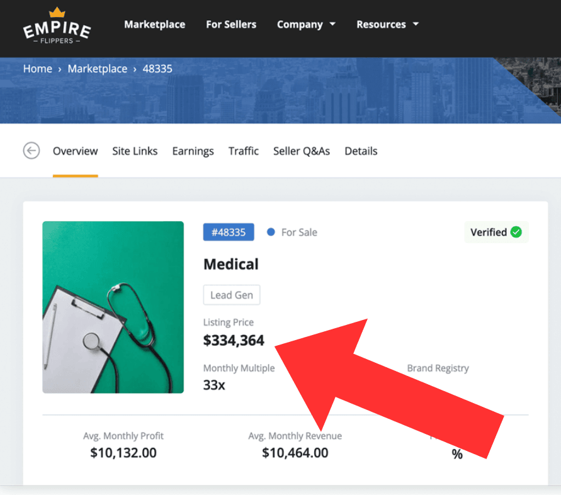Click the #48335 listing badge
561x495 pixels.
[x=229, y=232]
